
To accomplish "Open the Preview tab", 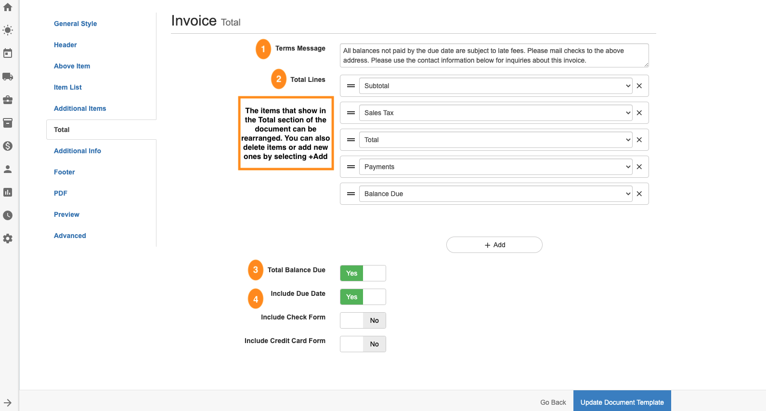I will click(66, 214).
